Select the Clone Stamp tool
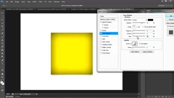The height and width of the screenshot is (98, 174). click(2, 40)
